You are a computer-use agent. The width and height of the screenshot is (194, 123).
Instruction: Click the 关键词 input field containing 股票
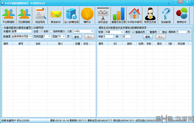22,31
